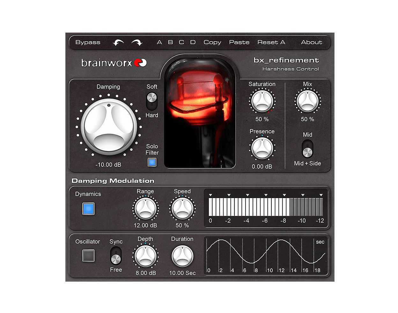Copy the current settings
Screen dimensions: 398x313
pyautogui.click(x=212, y=42)
